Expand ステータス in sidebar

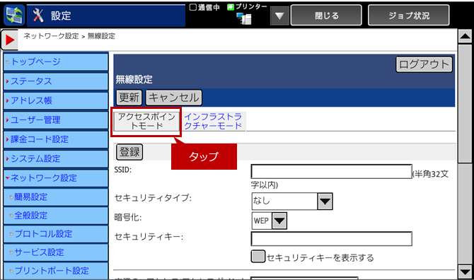coord(56,81)
